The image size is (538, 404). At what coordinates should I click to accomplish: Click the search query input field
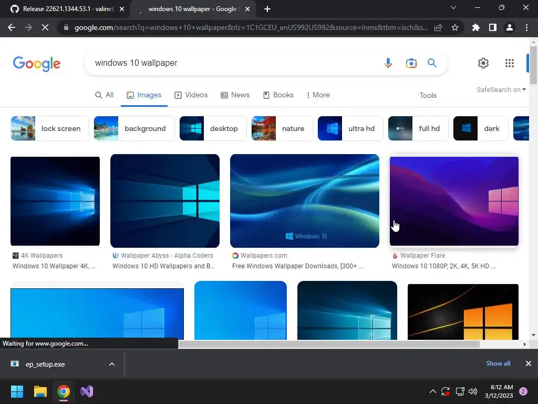233,63
